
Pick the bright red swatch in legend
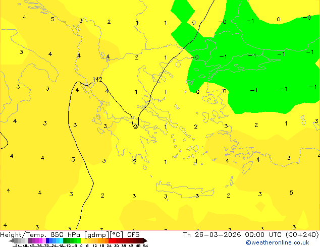tap(111, 240)
